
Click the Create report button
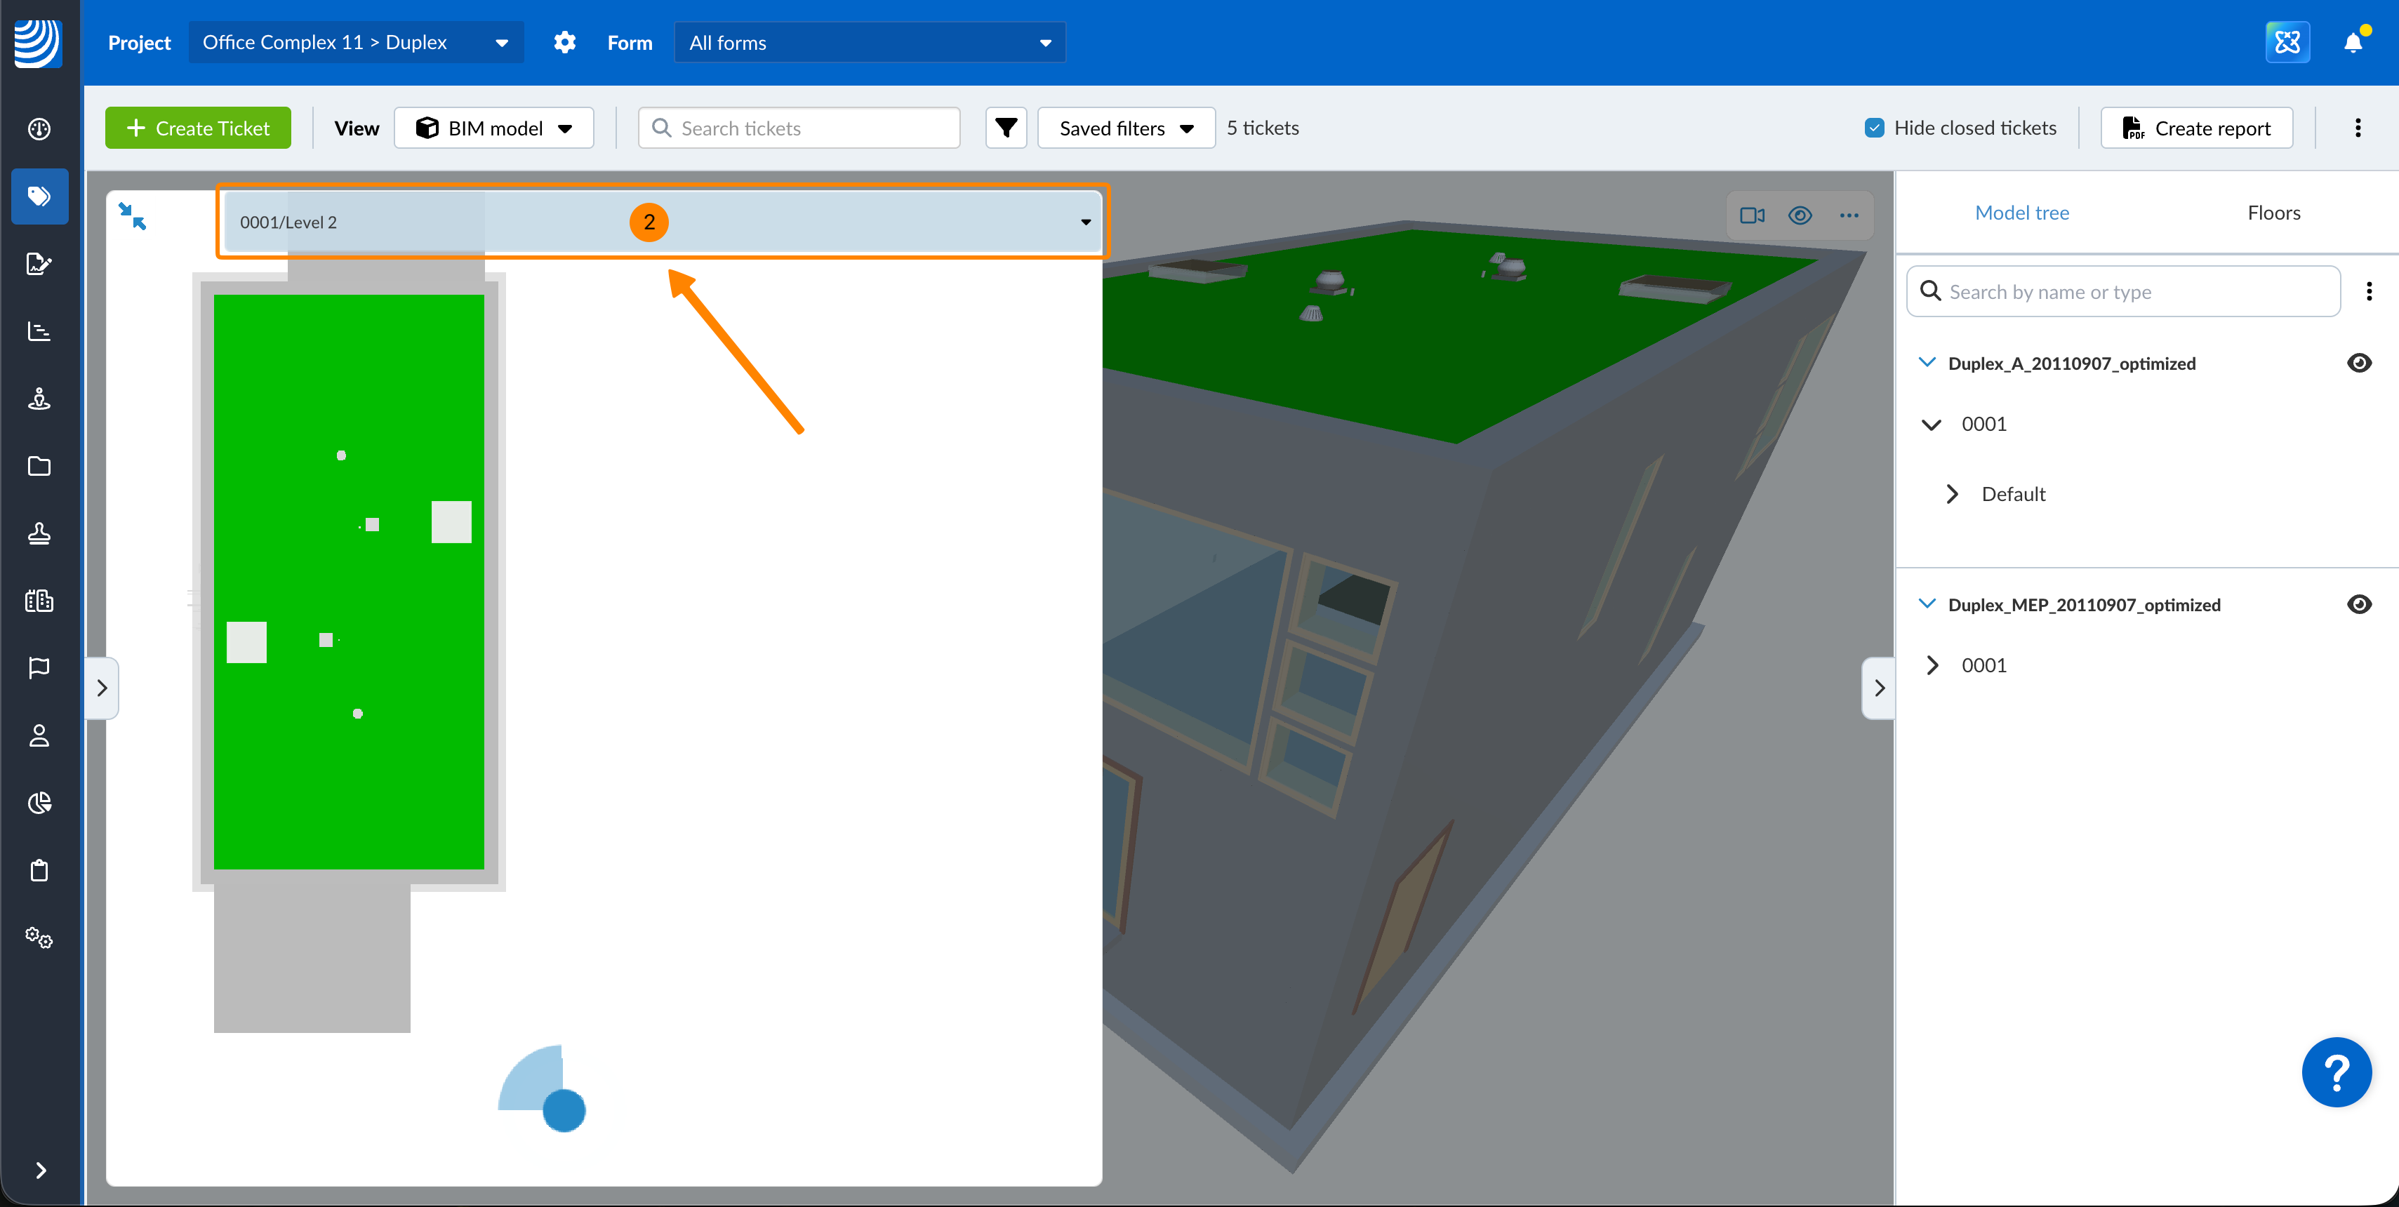pyautogui.click(x=2196, y=128)
